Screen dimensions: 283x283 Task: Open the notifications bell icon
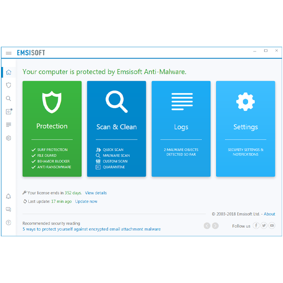pos(8,196)
